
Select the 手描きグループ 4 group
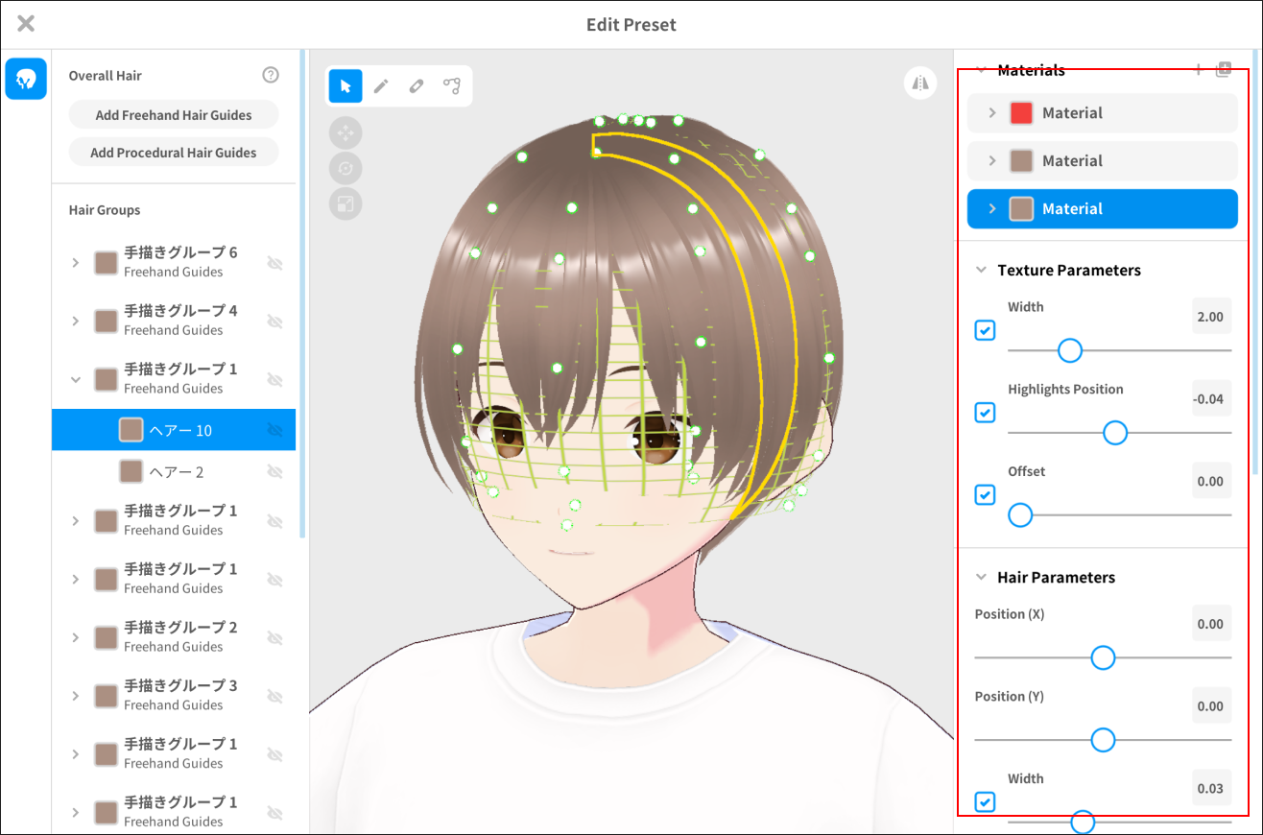point(180,320)
